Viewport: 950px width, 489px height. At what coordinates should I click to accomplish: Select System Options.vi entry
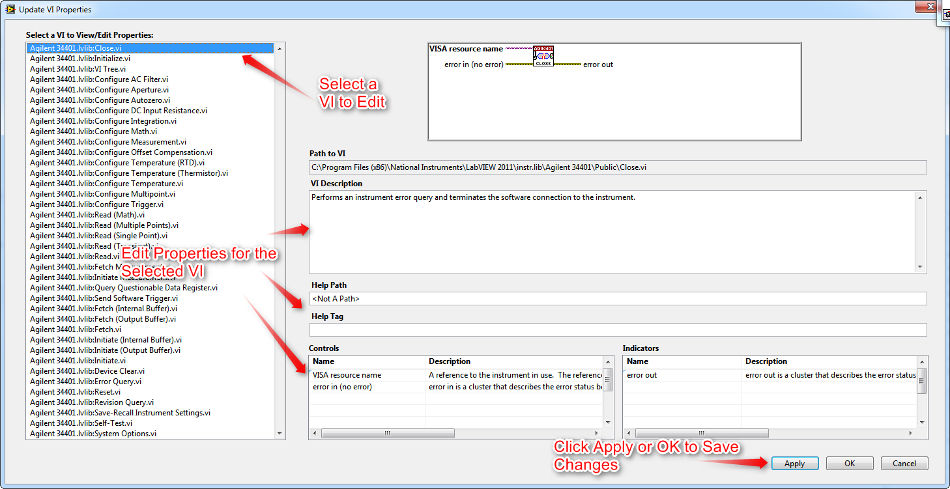click(151, 434)
